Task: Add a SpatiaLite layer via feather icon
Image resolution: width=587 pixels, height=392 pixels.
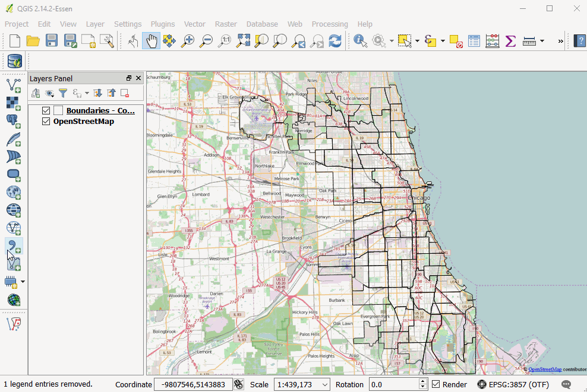Action: [x=14, y=139]
